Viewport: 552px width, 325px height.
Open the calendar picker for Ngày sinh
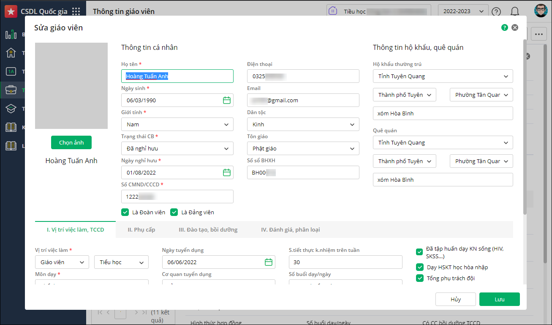[x=227, y=100]
